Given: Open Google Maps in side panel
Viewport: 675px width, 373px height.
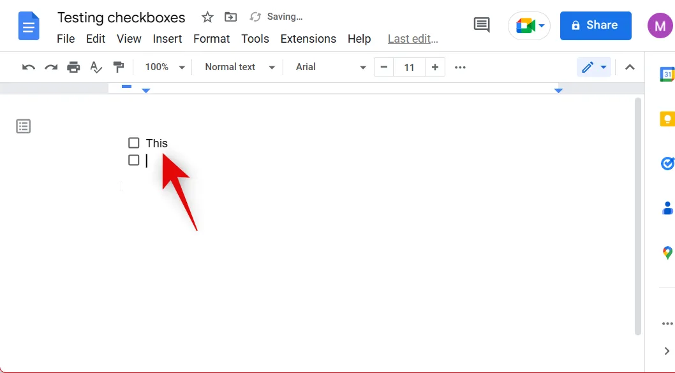Looking at the screenshot, I should pyautogui.click(x=667, y=252).
